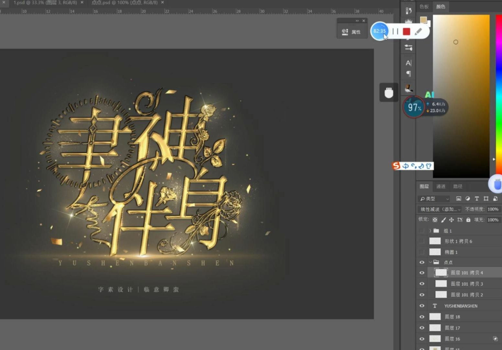
Task: Filter layers by adjustment layer icon
Action: click(x=468, y=199)
